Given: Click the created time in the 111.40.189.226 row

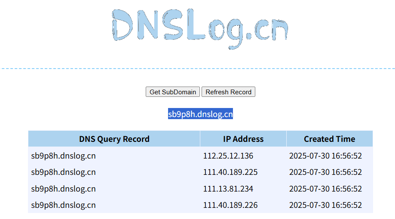Looking at the screenshot, I should [325, 205].
